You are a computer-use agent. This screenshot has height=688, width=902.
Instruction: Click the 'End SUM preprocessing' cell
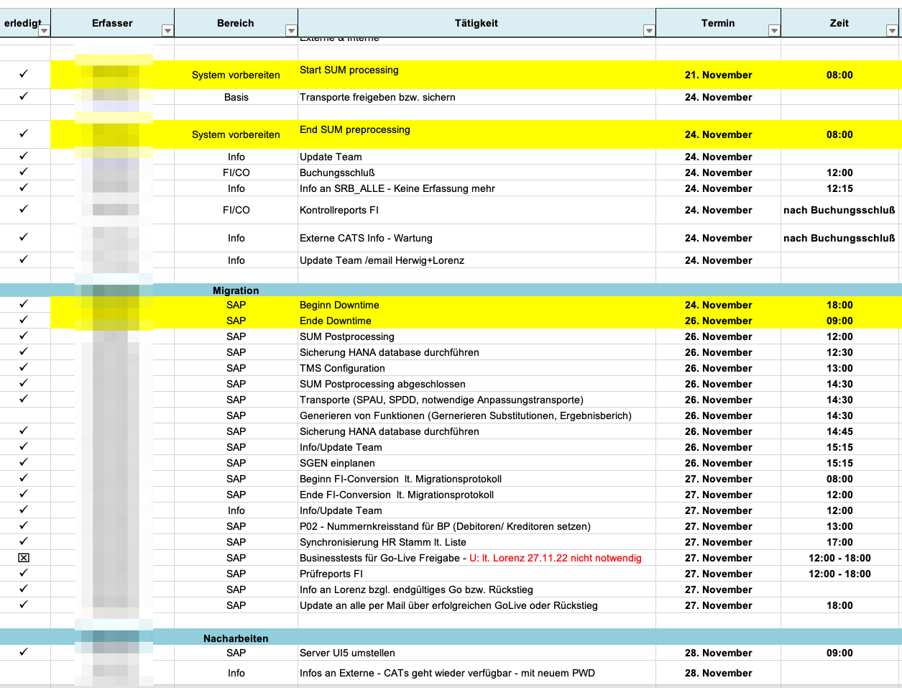pos(477,134)
